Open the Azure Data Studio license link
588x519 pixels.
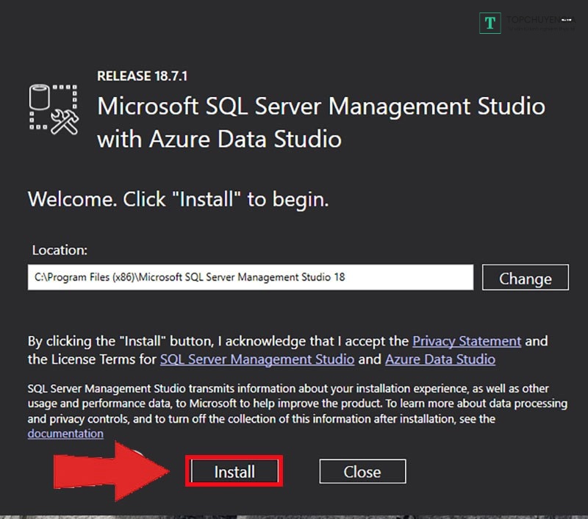coord(440,359)
